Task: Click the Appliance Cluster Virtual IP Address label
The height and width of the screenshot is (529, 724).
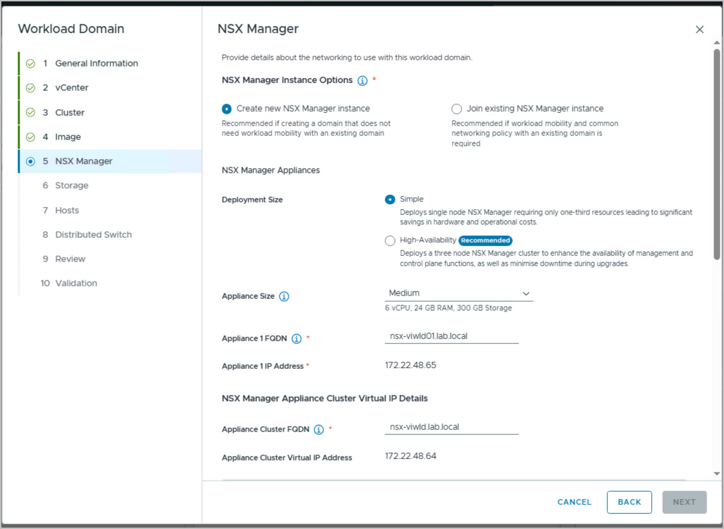Action: (287, 458)
